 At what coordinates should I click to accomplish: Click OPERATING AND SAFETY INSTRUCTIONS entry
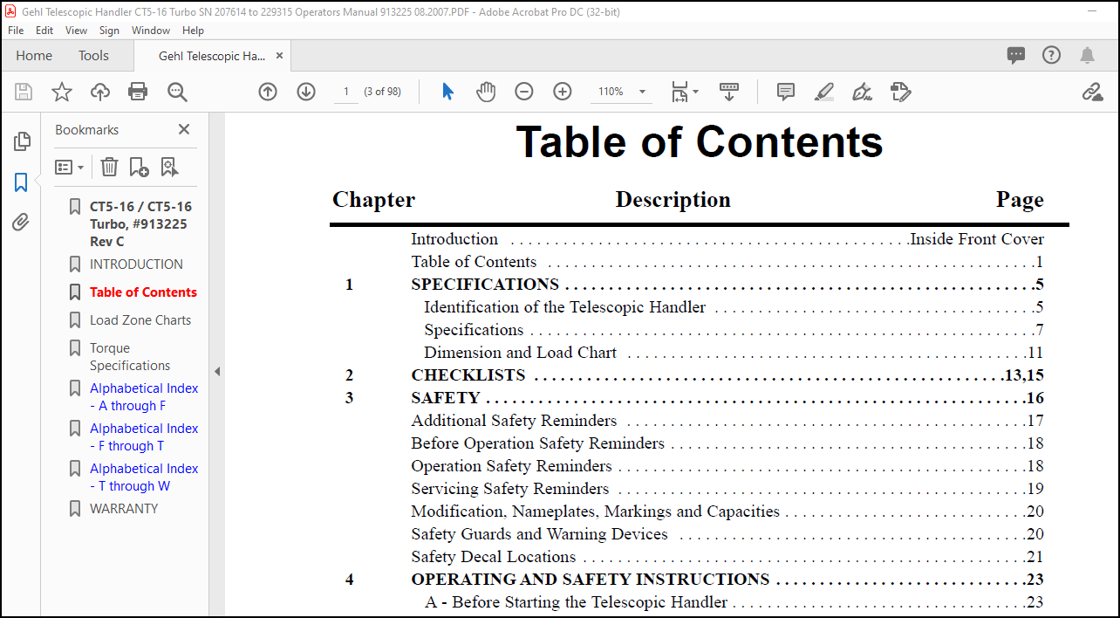click(x=591, y=579)
